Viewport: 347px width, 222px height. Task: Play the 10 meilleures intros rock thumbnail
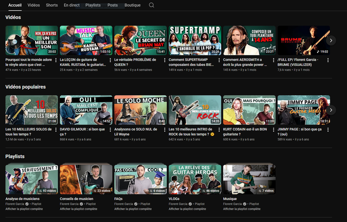195,110
